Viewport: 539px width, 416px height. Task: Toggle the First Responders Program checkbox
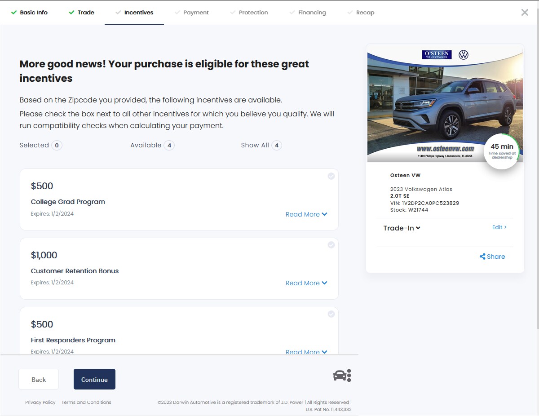point(331,314)
